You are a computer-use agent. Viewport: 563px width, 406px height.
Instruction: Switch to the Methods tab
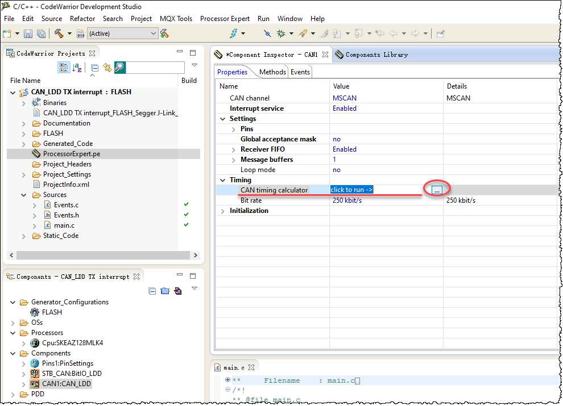tap(272, 72)
